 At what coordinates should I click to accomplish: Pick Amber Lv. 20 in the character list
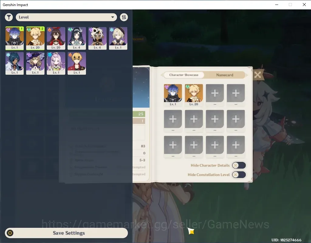56,38
